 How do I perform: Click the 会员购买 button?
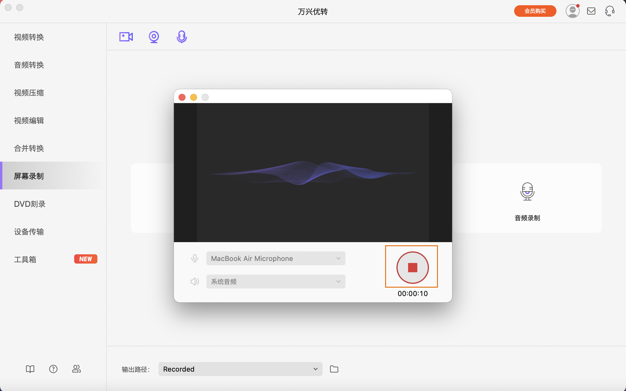[x=535, y=11]
